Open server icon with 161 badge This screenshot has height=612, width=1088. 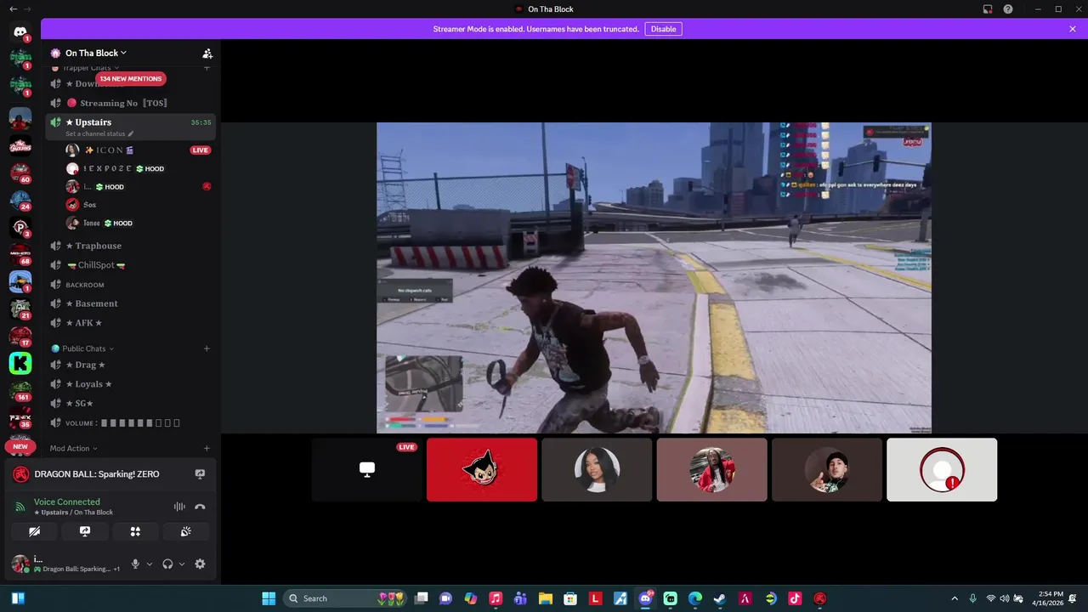[x=20, y=390]
